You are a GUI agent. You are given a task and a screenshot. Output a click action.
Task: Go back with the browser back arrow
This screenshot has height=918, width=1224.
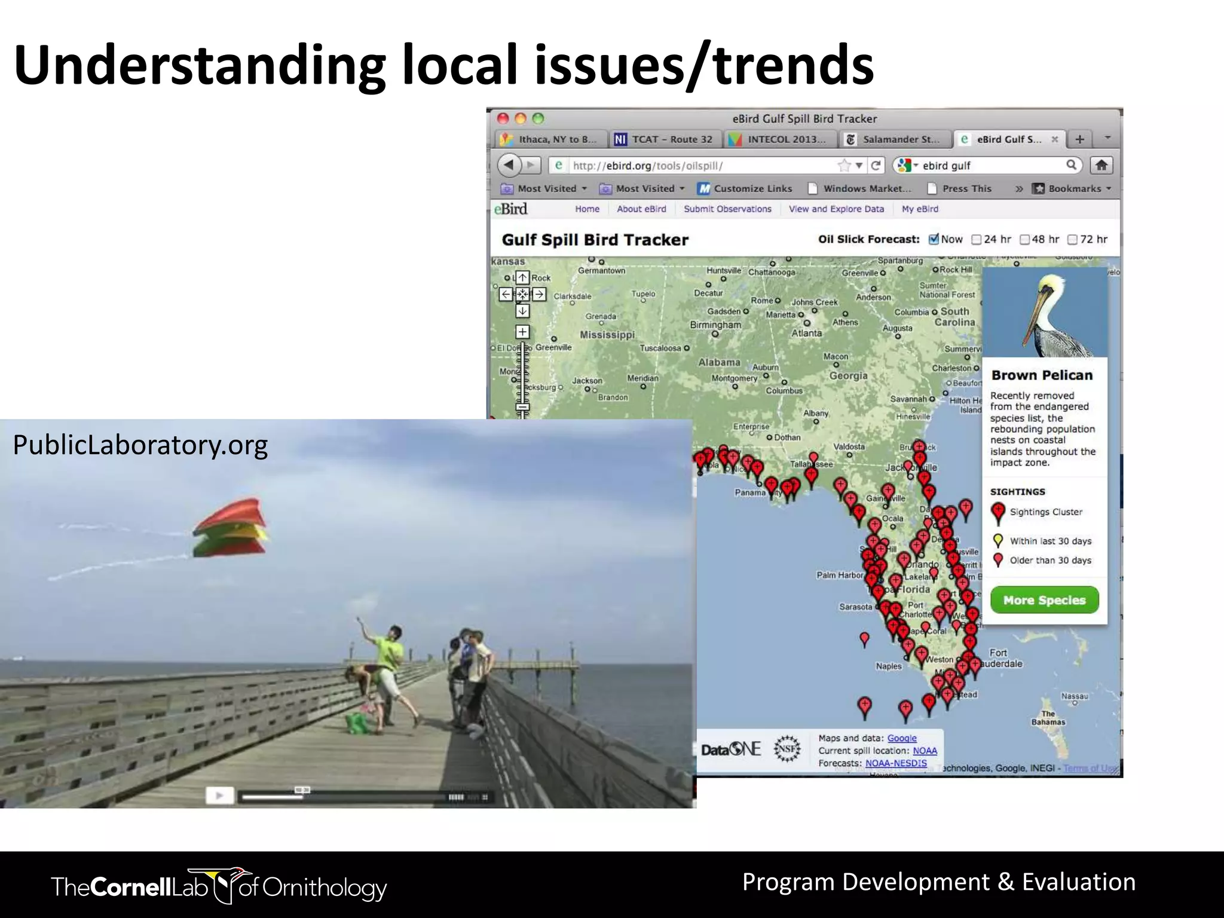pos(510,165)
